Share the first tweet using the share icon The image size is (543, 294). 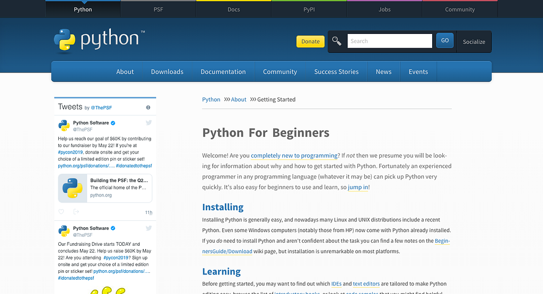(76, 212)
